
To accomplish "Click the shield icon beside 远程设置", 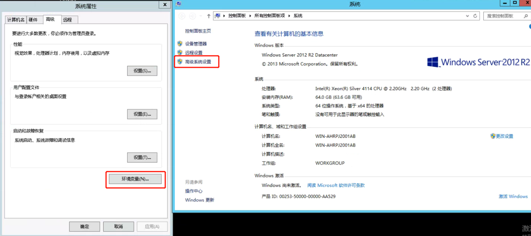I will click(x=180, y=52).
